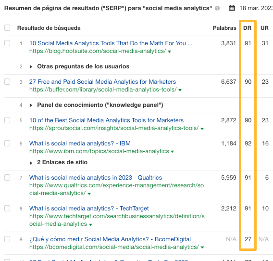
Task: Open dropdown arrow after blog.hootsuite.com URL
Action: [x=169, y=52]
